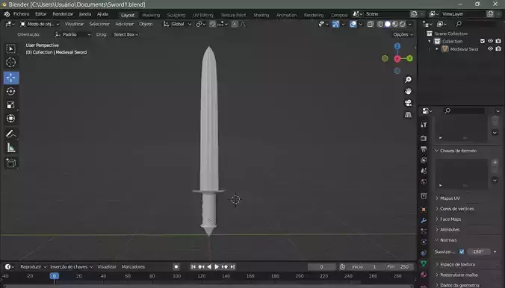Open the View Layer properties tab
The image size is (505, 288).
(424, 160)
